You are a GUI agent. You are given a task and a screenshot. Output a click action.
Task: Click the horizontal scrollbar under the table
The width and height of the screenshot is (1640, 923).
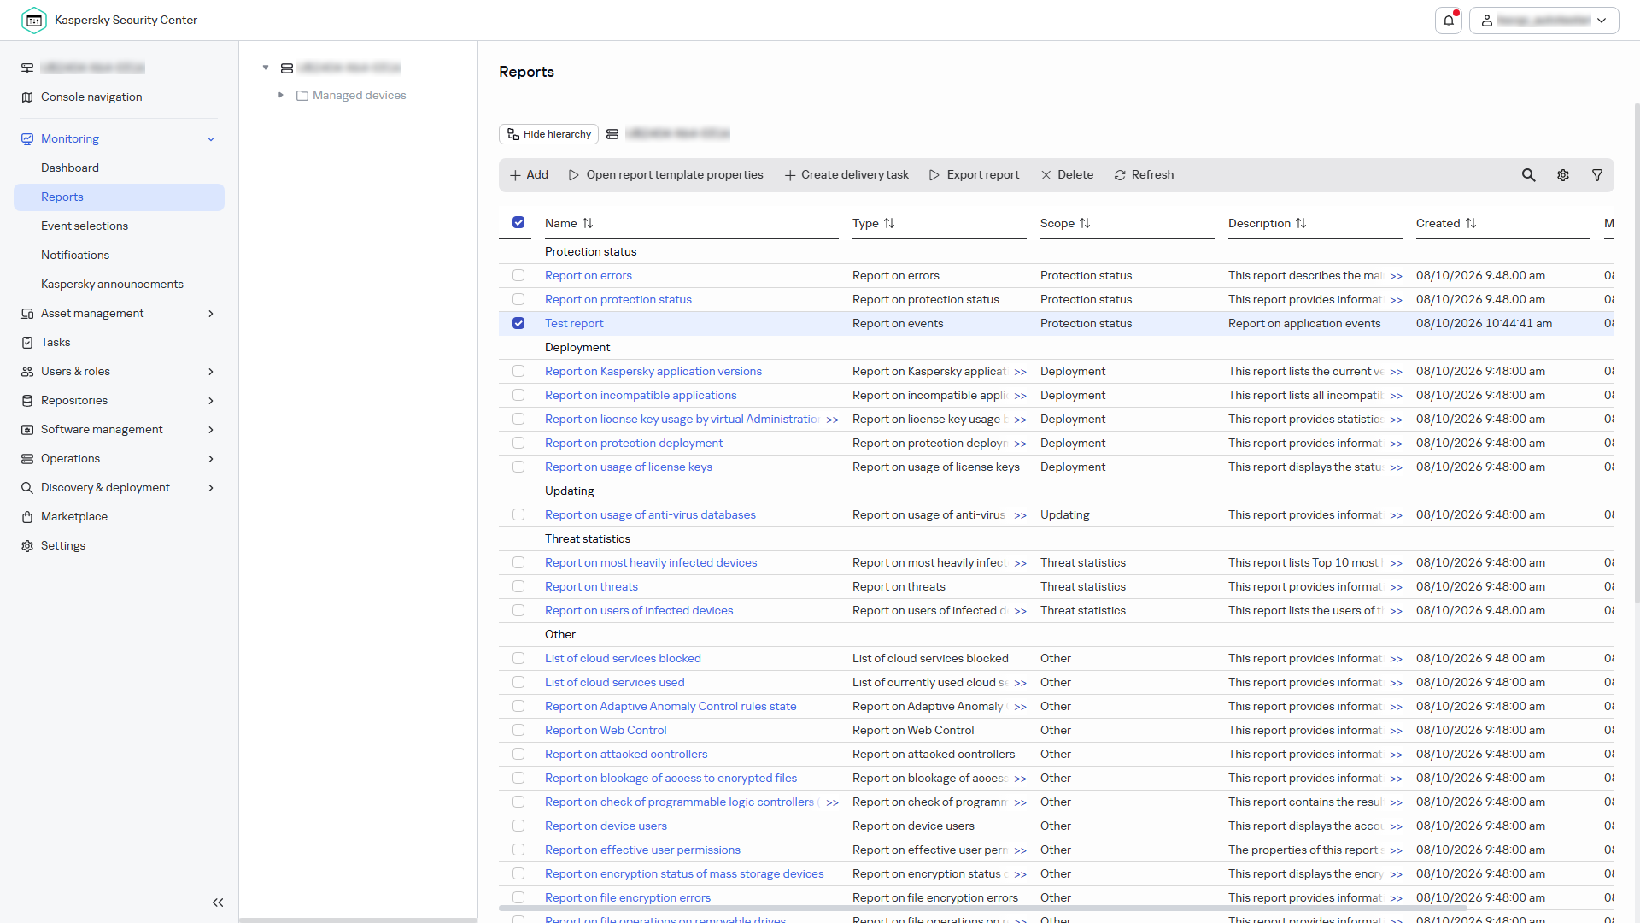(982, 908)
